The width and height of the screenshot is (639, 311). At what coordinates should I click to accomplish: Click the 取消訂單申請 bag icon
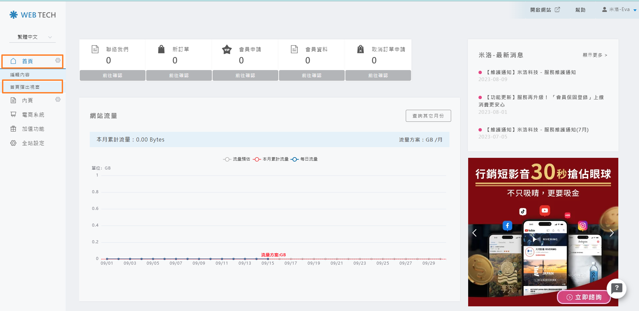(360, 49)
